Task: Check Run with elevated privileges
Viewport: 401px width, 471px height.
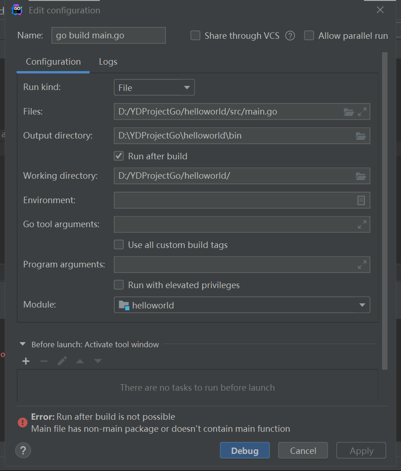Action: click(x=119, y=285)
